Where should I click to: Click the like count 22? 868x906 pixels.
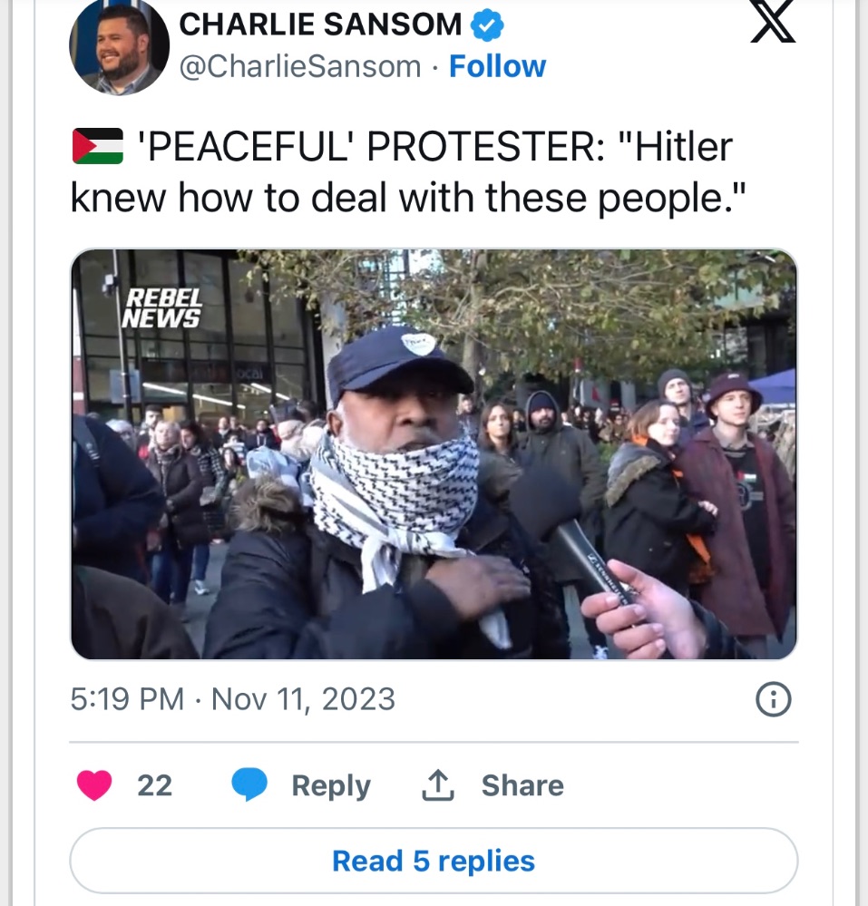(154, 785)
